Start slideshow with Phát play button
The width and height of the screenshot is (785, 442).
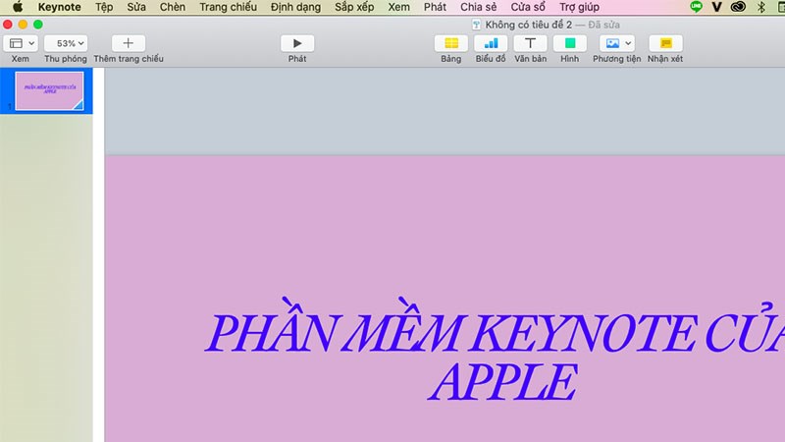297,43
